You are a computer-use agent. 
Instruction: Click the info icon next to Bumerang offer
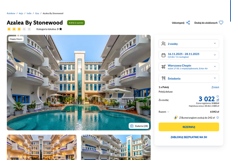tap(218, 118)
